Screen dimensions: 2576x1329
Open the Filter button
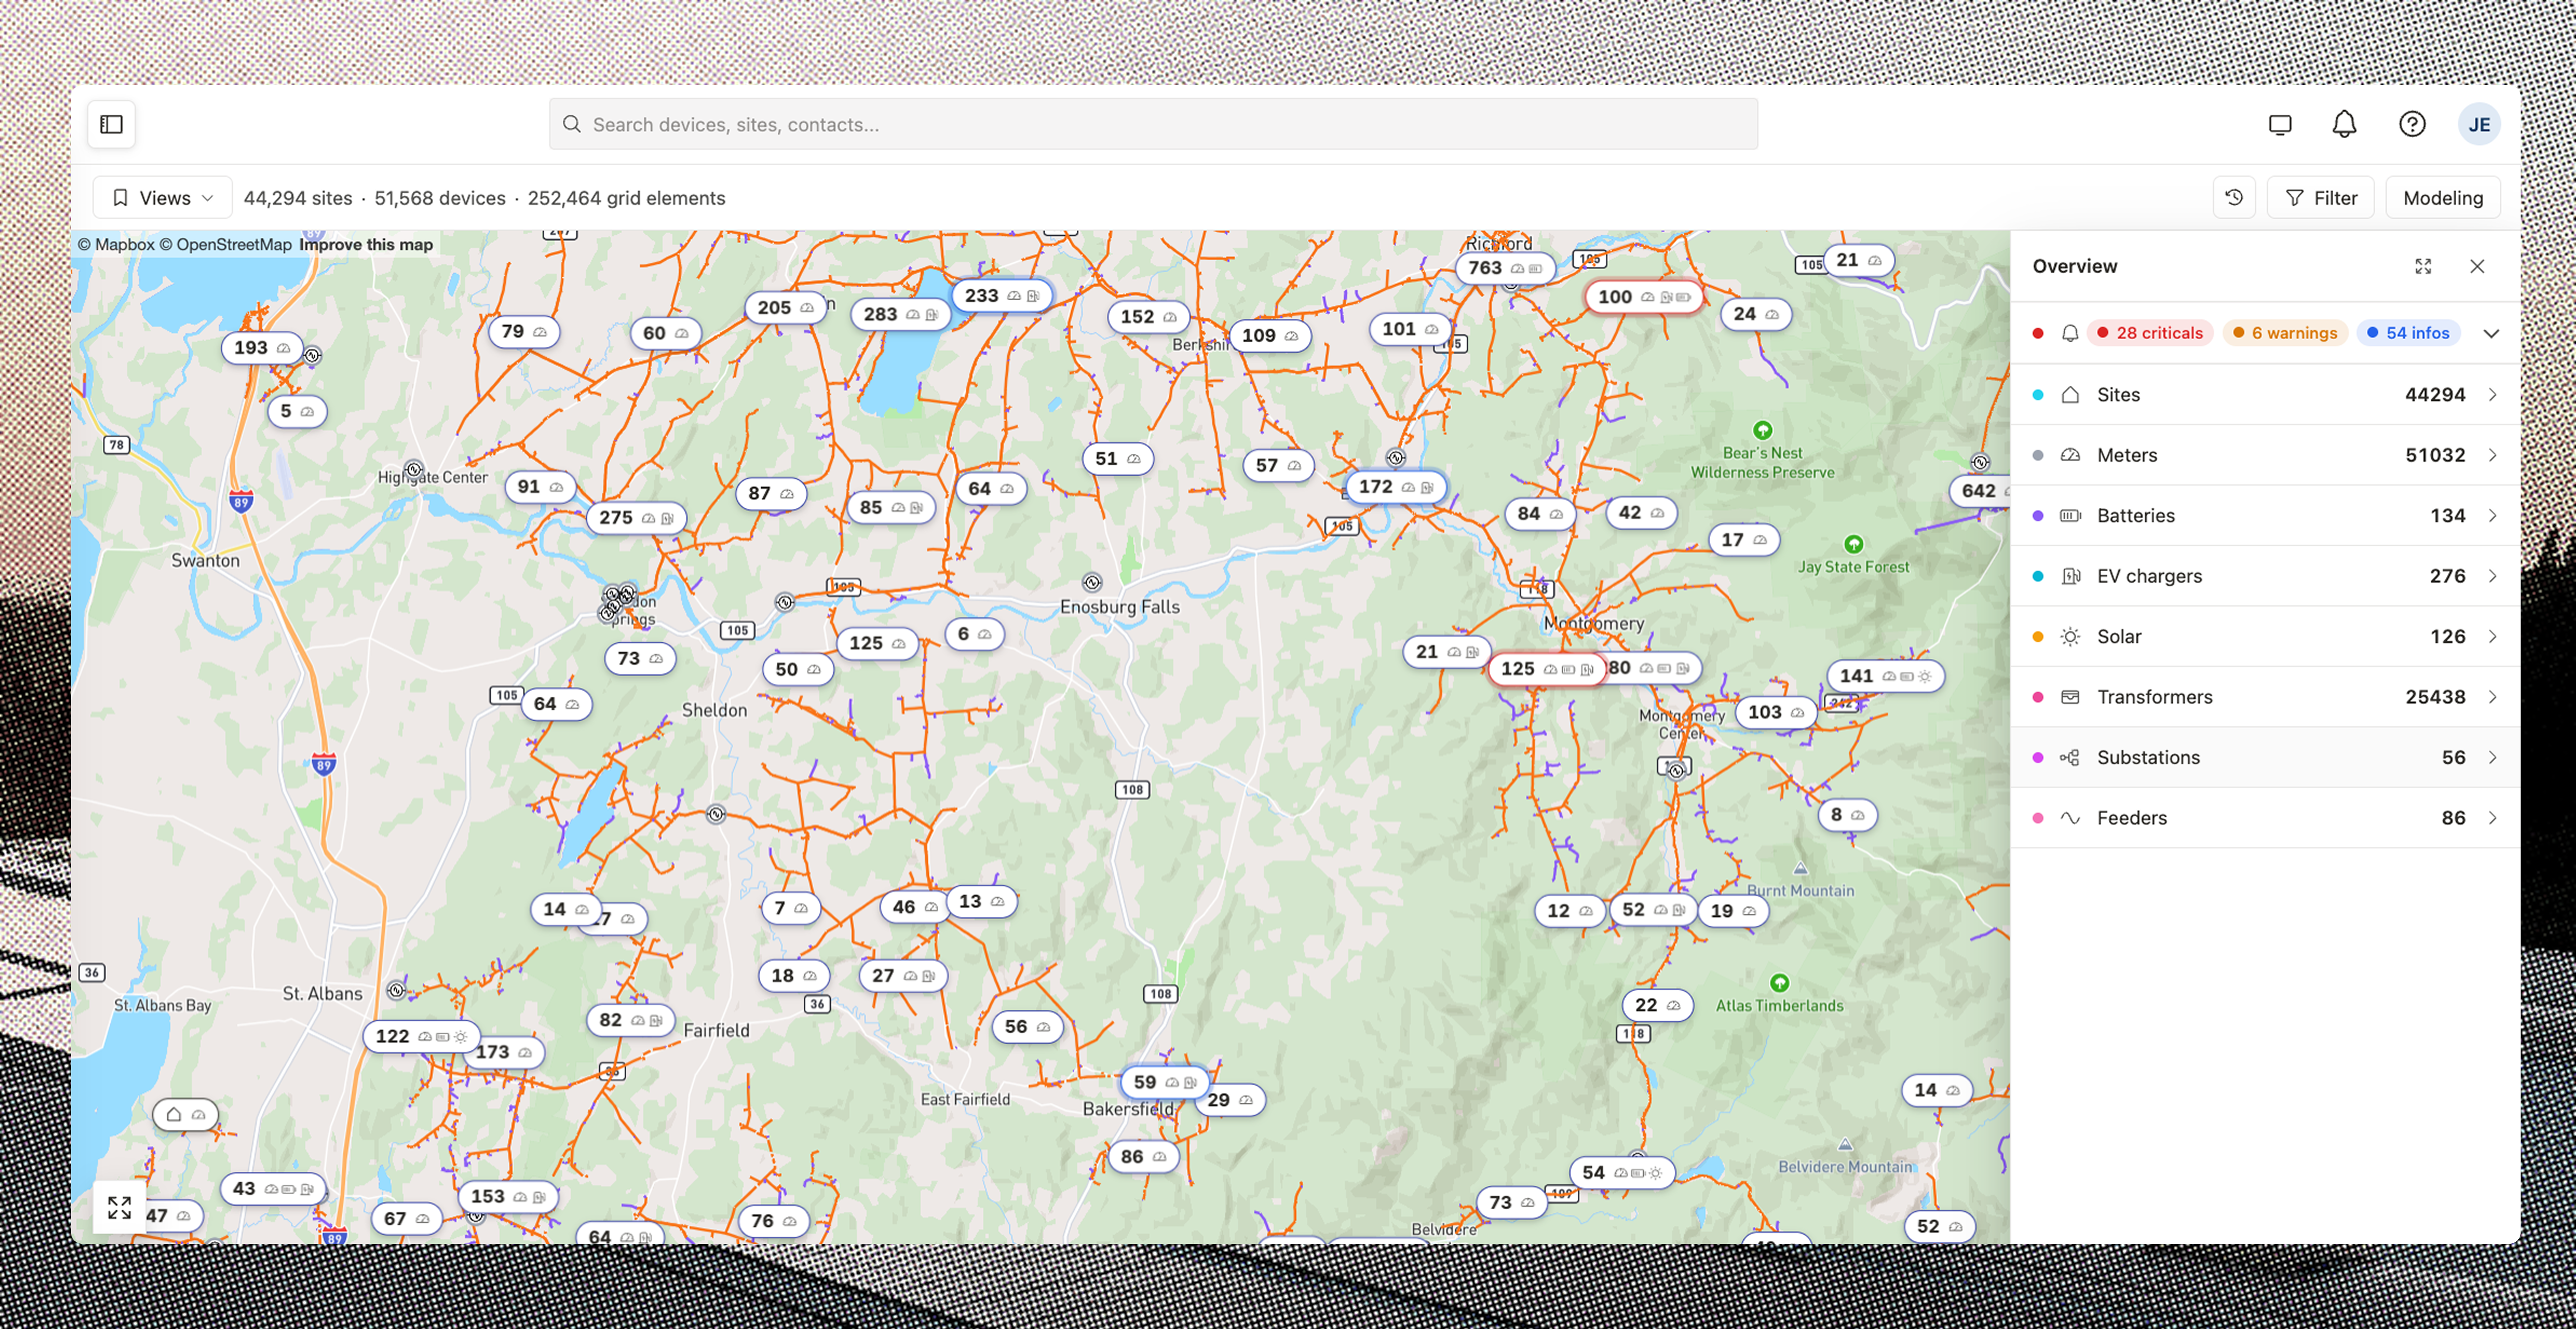pos(2320,198)
